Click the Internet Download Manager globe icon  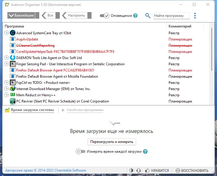pos(12,89)
